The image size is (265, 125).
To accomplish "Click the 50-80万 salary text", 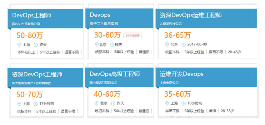I will pyautogui.click(x=29, y=35).
